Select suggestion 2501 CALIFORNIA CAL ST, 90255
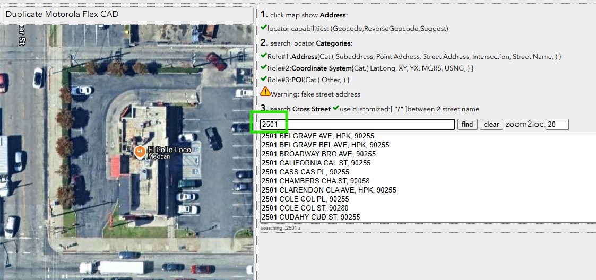 coord(316,163)
